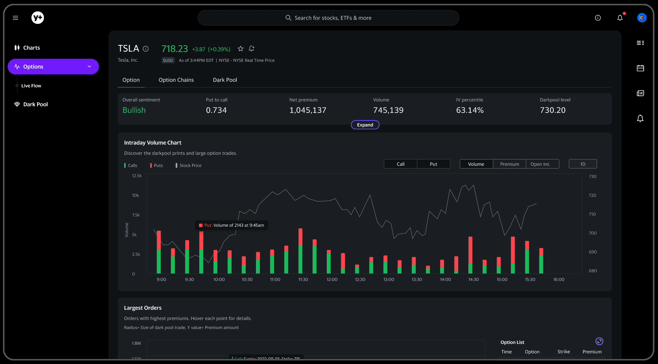This screenshot has height=364, width=658.
Task: Open the news icon in right rail
Action: pos(640,93)
